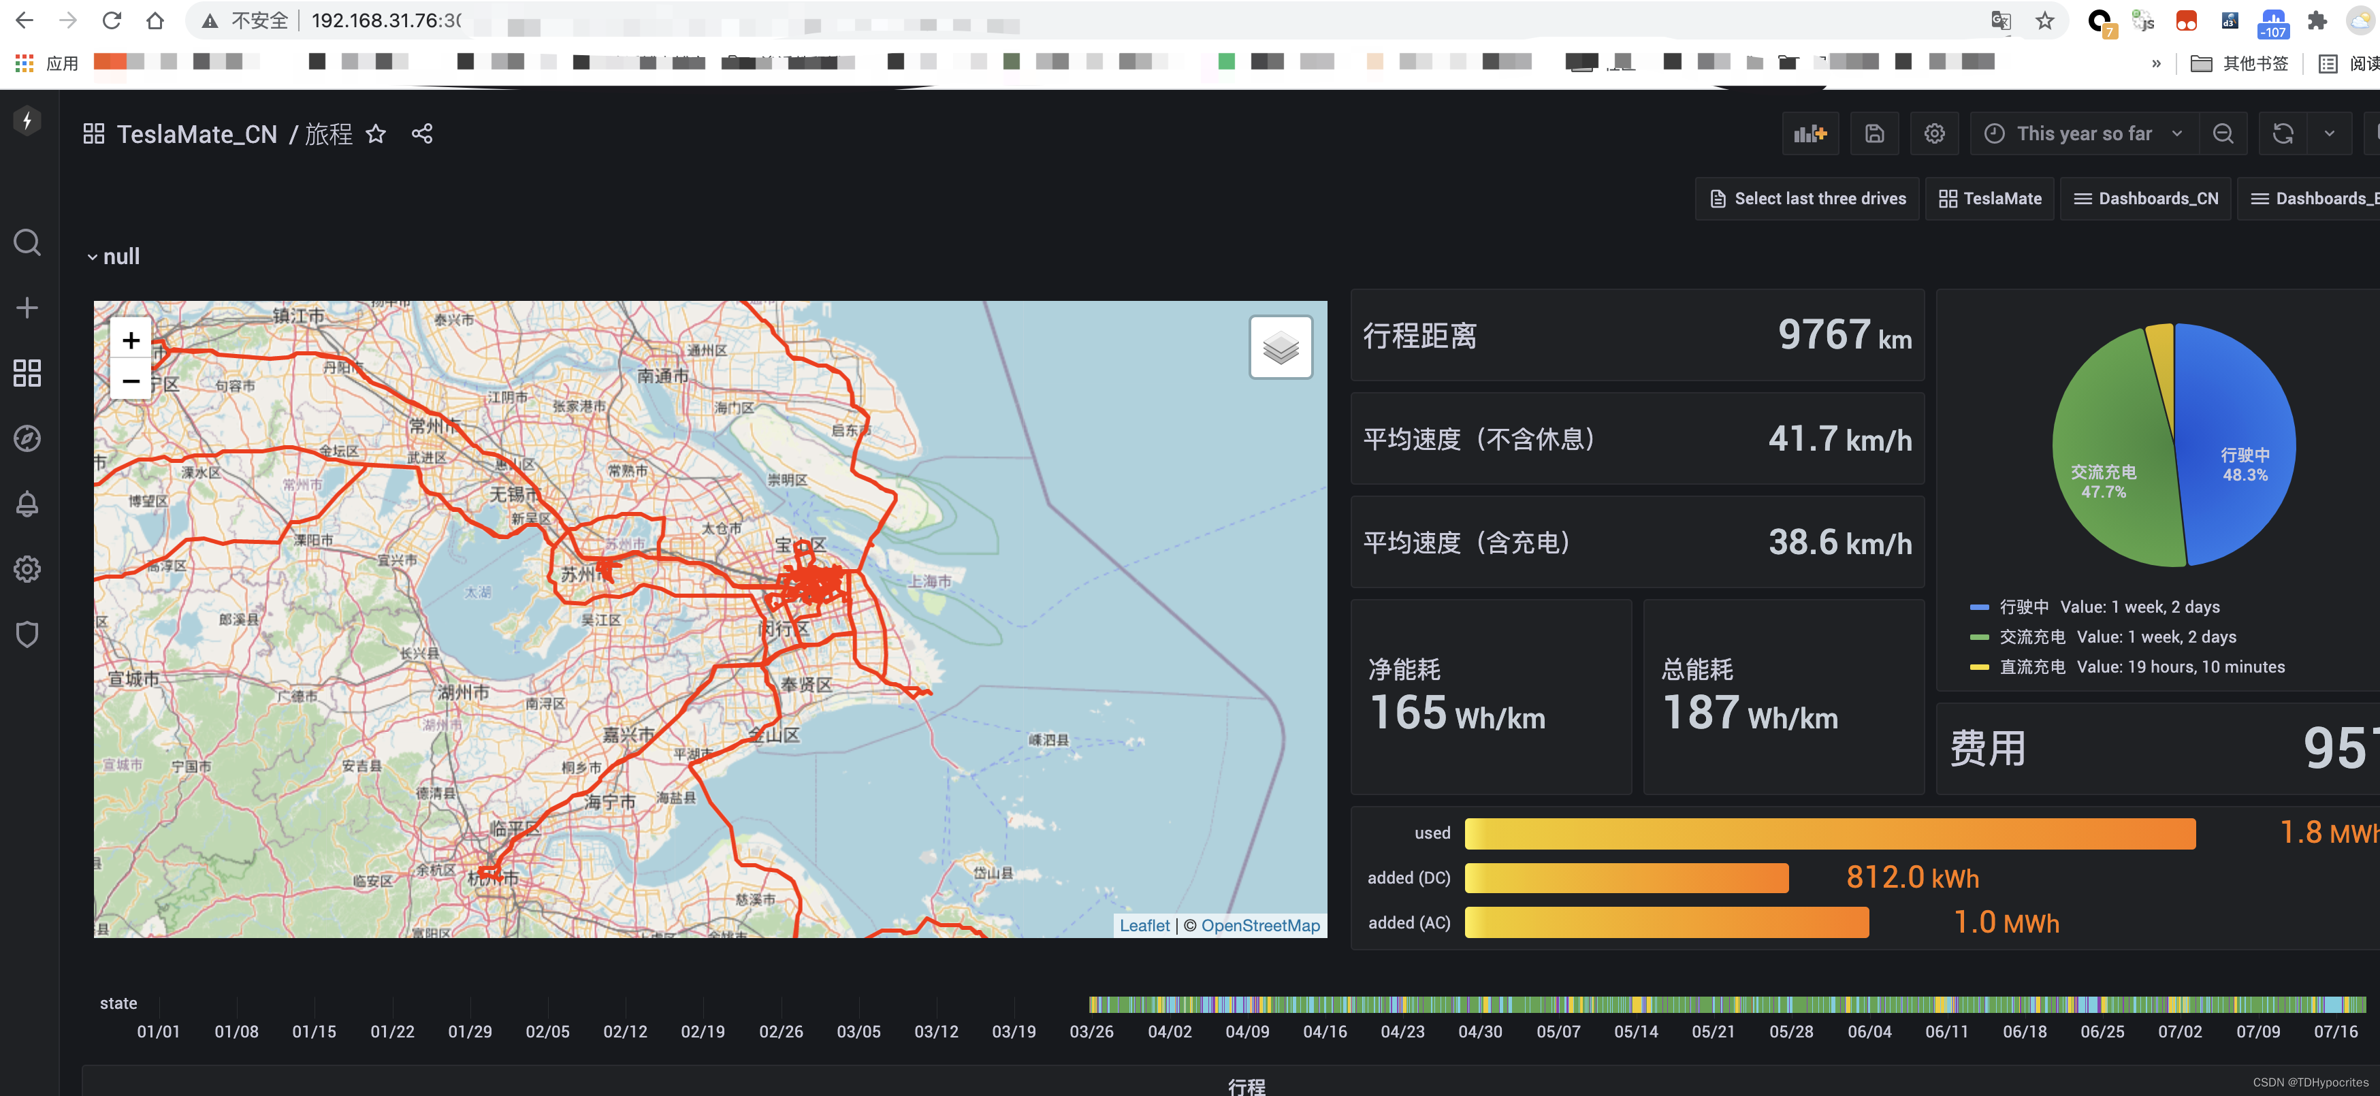This screenshot has width=2380, height=1096.
Task: Open the Dashboards_CN menu
Action: pos(2145,199)
